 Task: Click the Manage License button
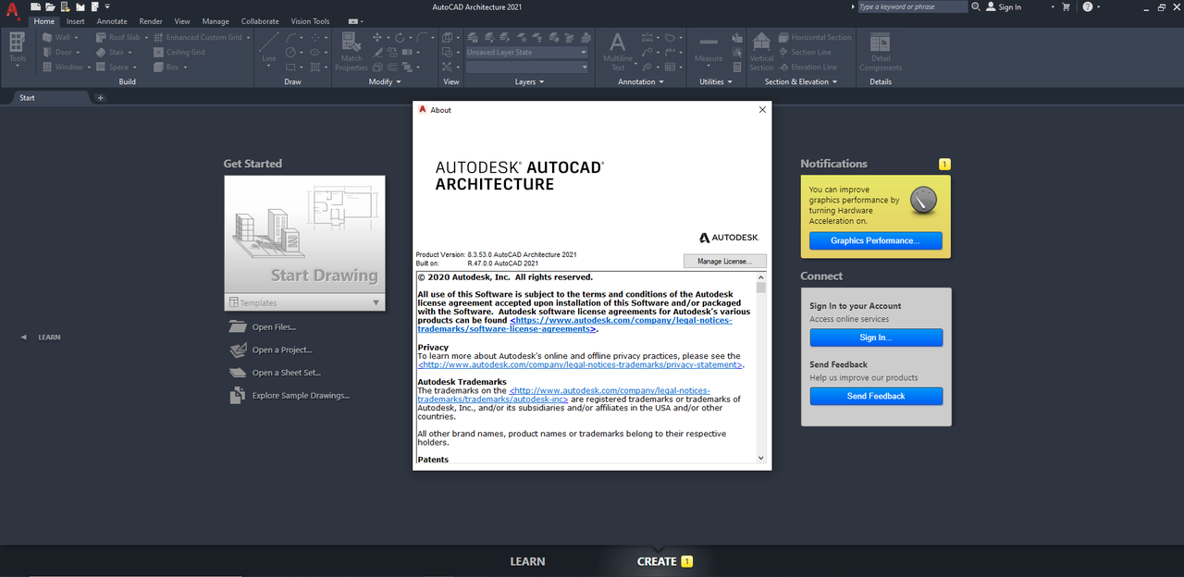(725, 262)
